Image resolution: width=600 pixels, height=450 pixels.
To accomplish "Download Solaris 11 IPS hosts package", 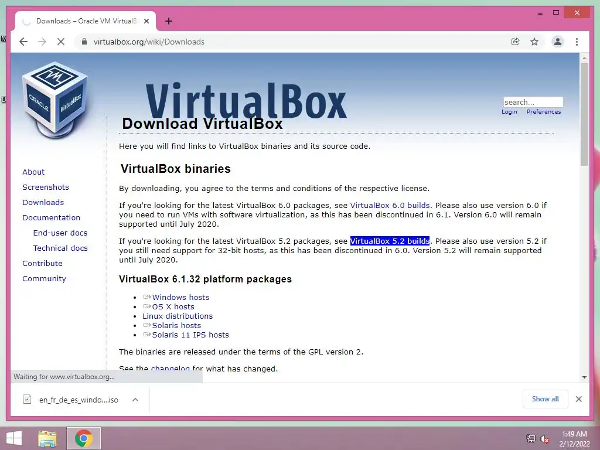I will 190,335.
